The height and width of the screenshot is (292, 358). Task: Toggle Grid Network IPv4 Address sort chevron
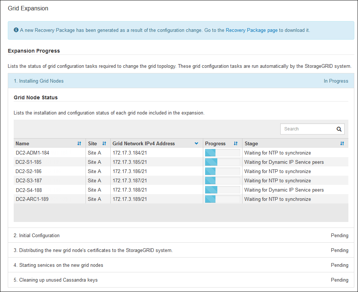coord(197,143)
